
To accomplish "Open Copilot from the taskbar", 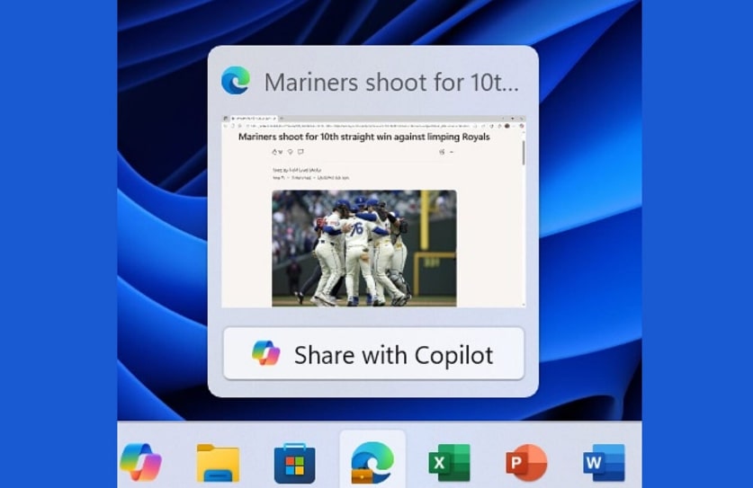I will click(140, 463).
